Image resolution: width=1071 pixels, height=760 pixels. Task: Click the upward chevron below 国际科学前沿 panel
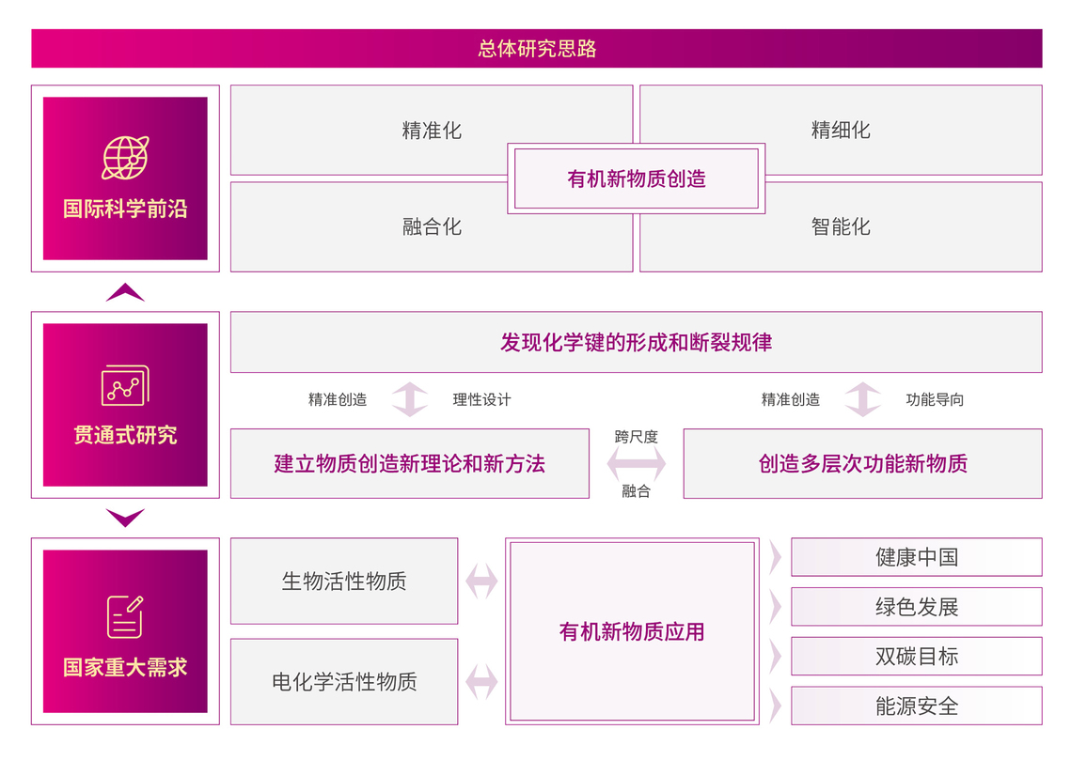coord(125,292)
